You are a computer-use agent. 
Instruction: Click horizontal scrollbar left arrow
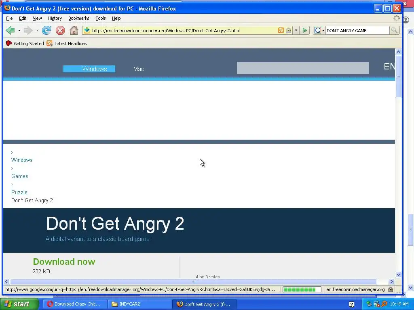tap(6, 281)
